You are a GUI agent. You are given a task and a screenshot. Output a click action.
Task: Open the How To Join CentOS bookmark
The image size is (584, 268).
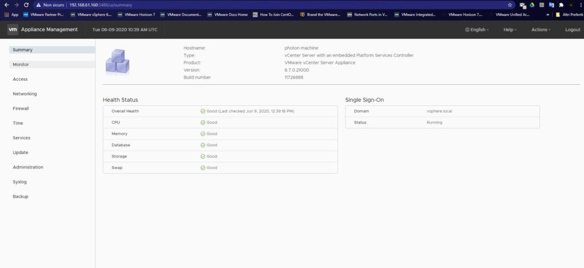tap(273, 14)
